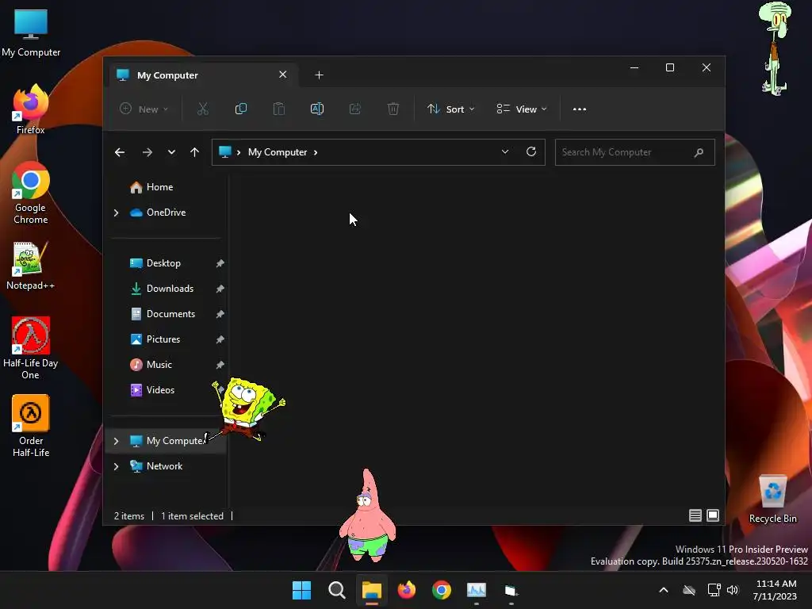This screenshot has height=609, width=812.
Task: Open the See more ellipsis menu
Action: pos(580,109)
